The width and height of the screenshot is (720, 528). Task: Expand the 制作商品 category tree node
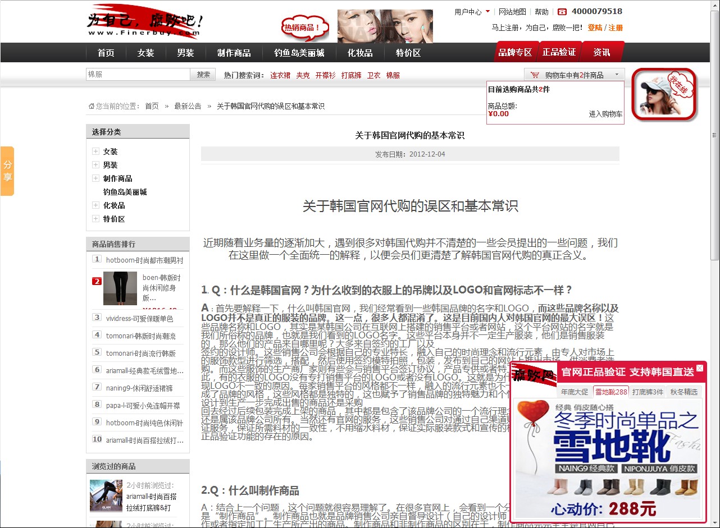(x=96, y=178)
